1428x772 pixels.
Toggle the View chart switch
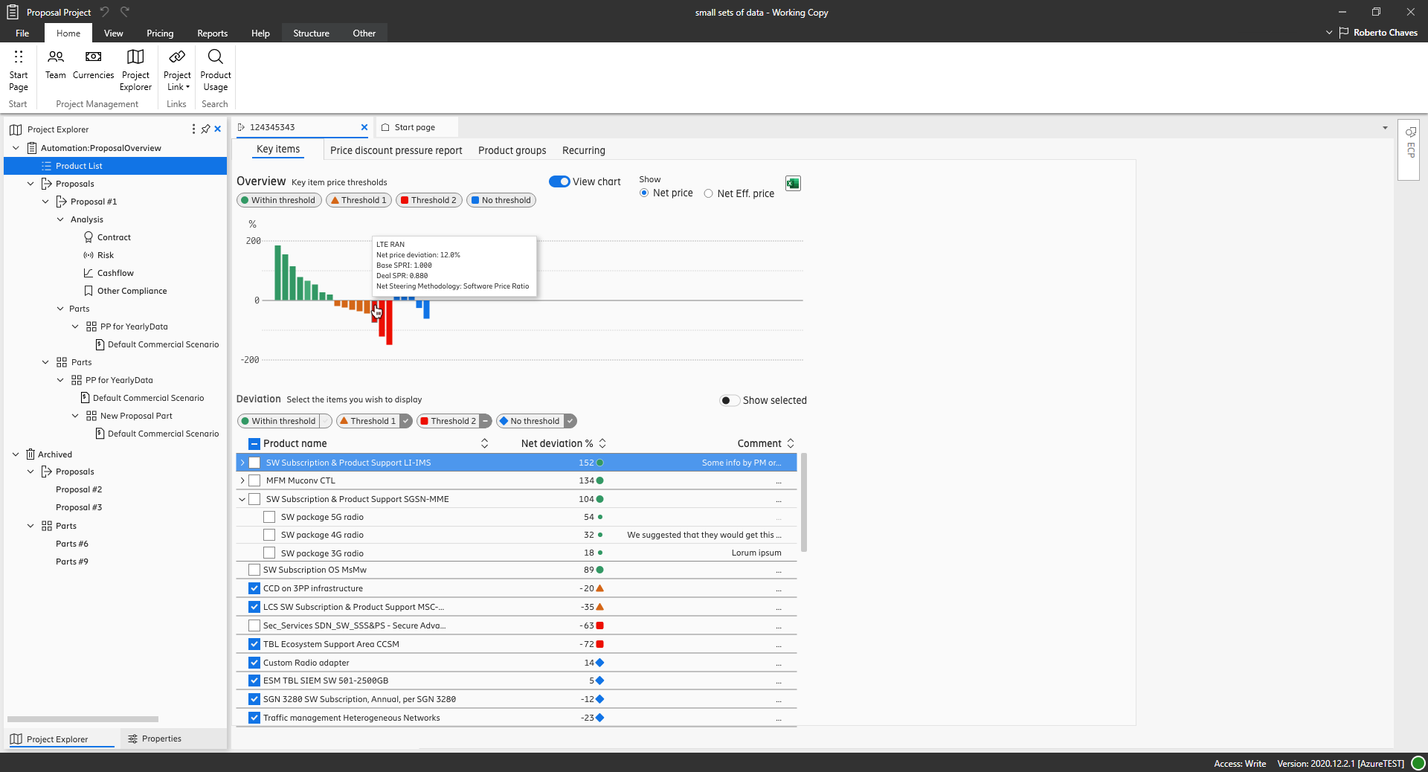pos(559,181)
